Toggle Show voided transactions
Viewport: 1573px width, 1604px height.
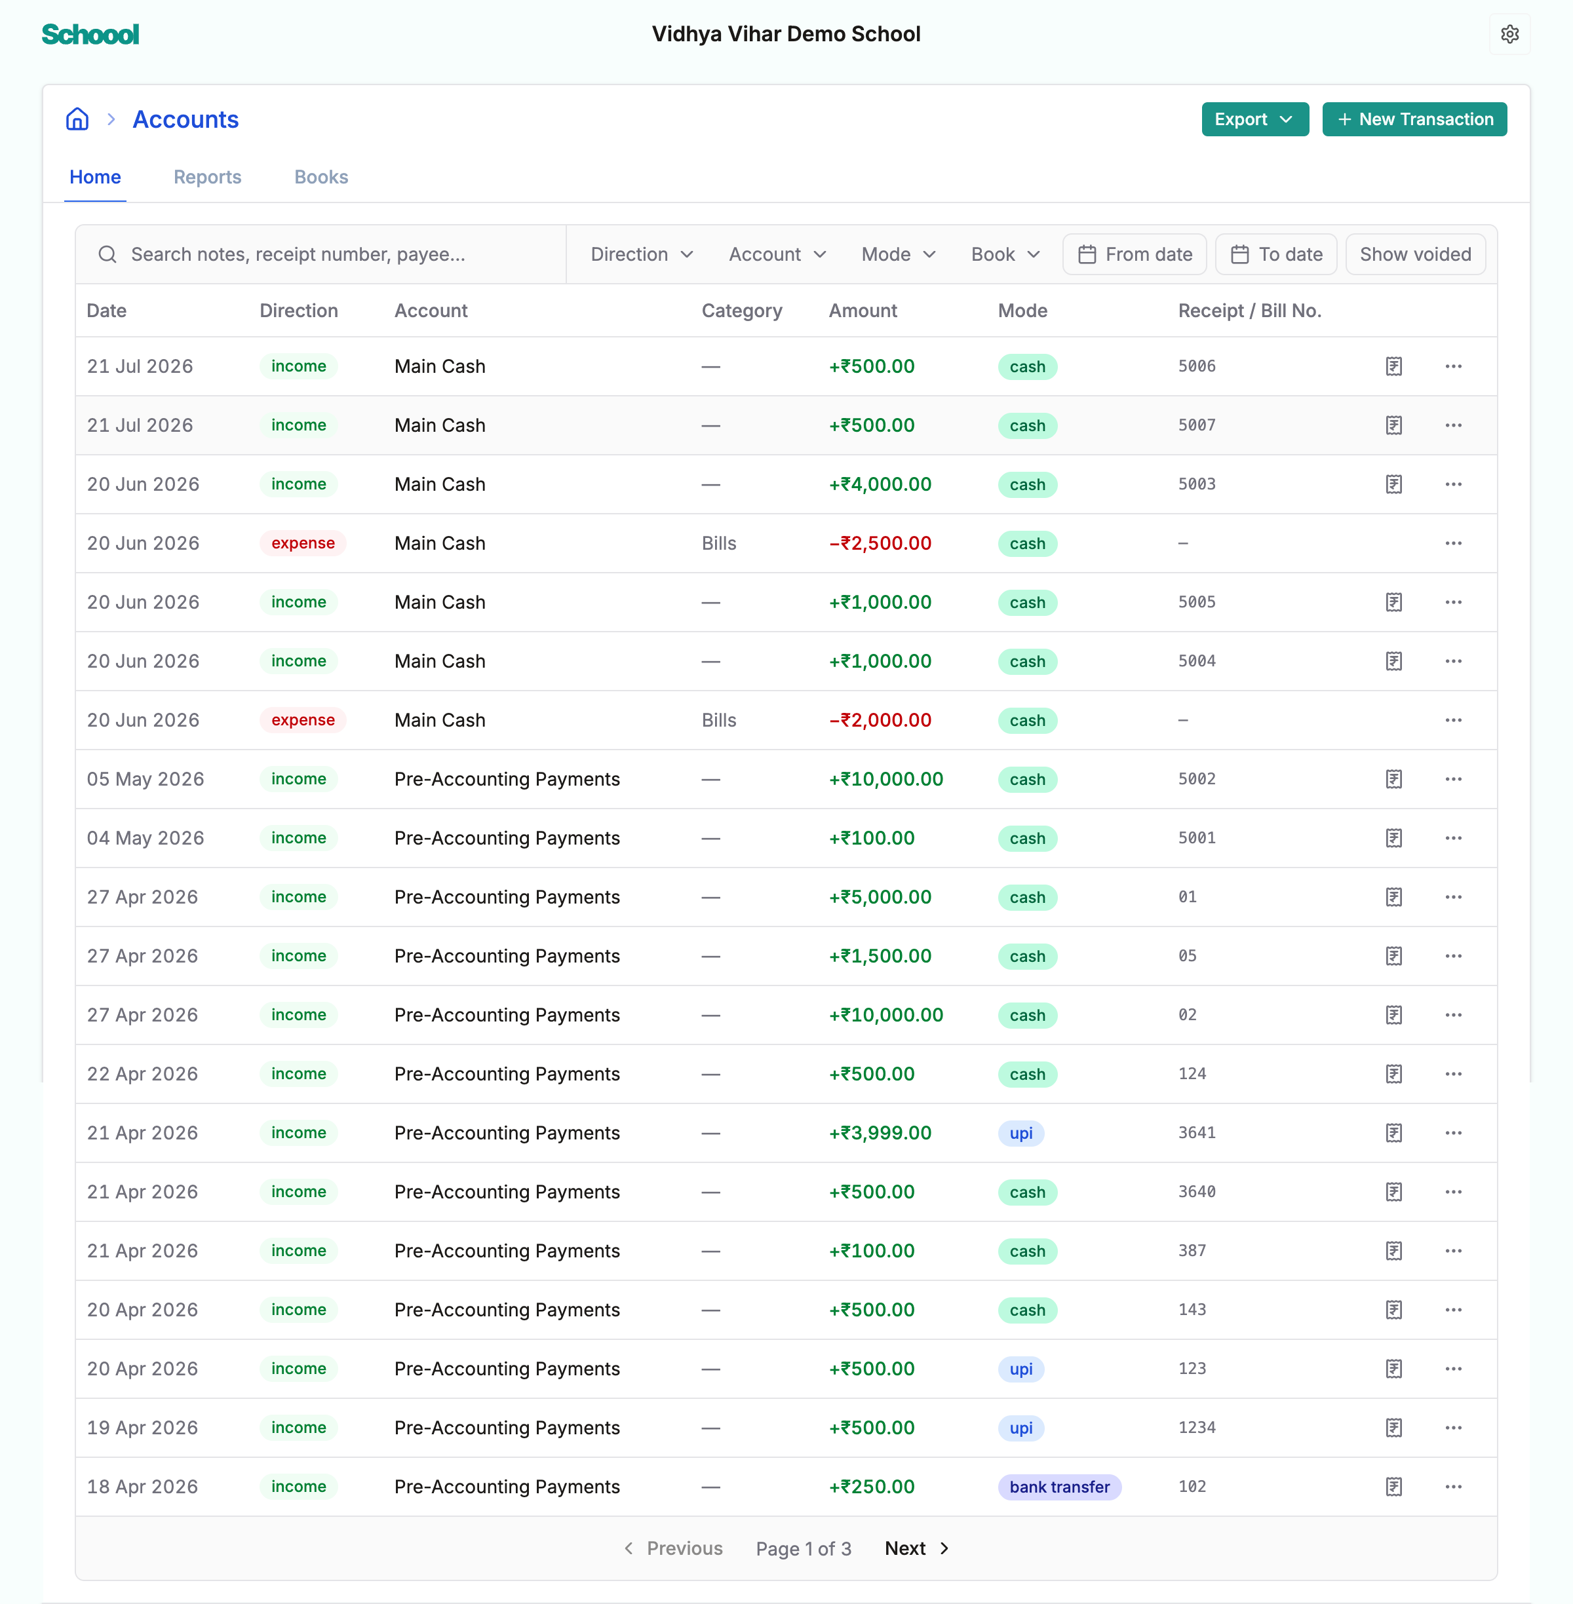tap(1415, 254)
